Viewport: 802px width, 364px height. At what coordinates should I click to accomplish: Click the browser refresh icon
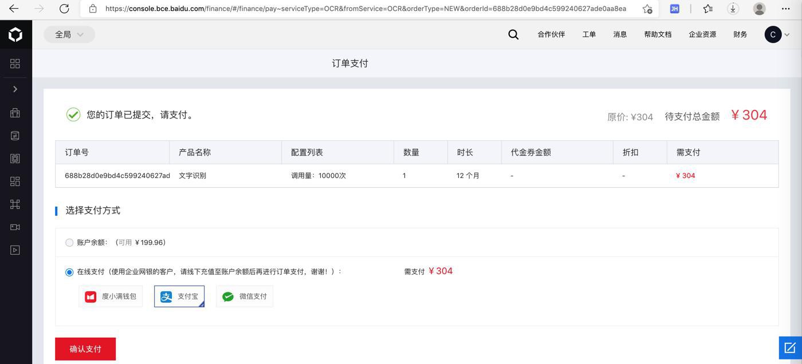pyautogui.click(x=64, y=9)
